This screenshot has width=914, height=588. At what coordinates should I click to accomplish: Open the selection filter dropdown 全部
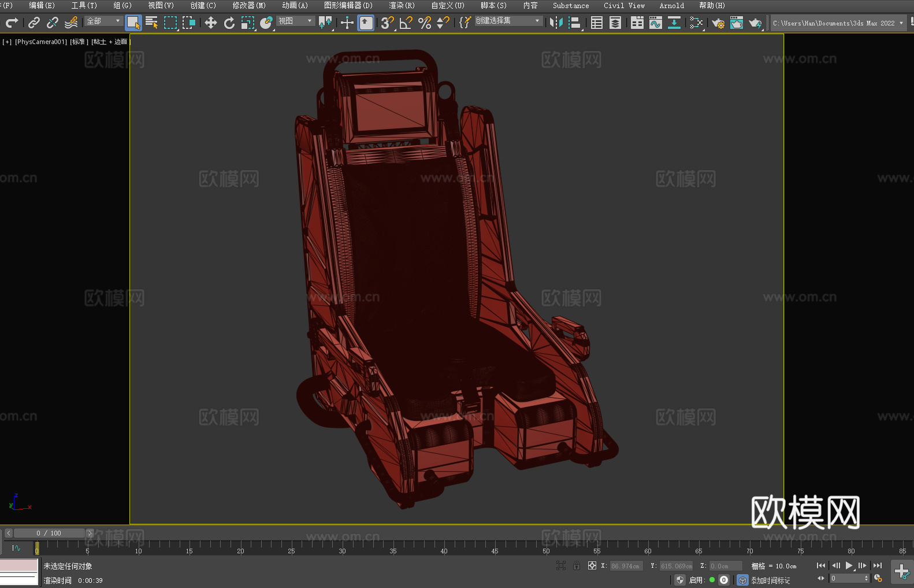click(104, 21)
